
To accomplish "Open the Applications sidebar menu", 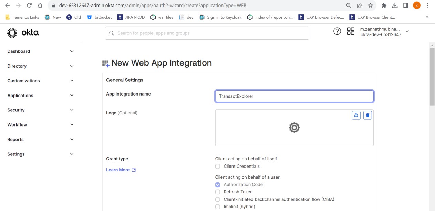I will pos(40,96).
